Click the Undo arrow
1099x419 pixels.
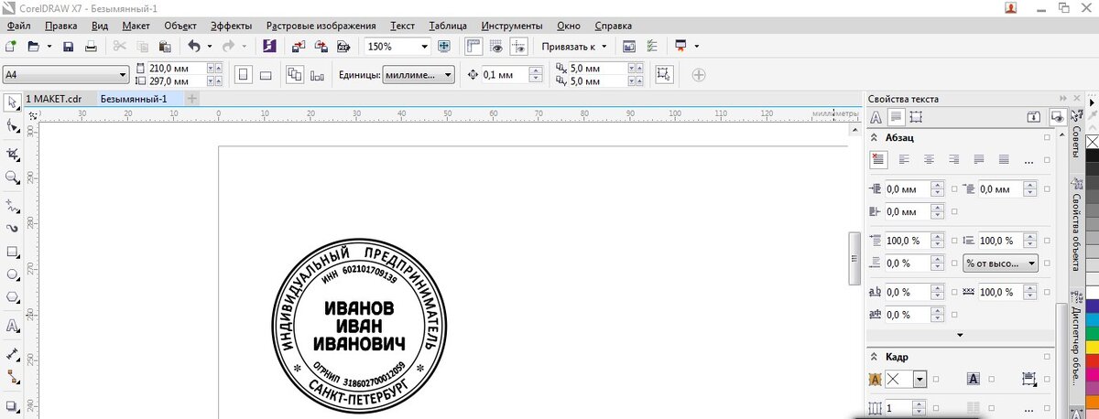click(x=193, y=46)
